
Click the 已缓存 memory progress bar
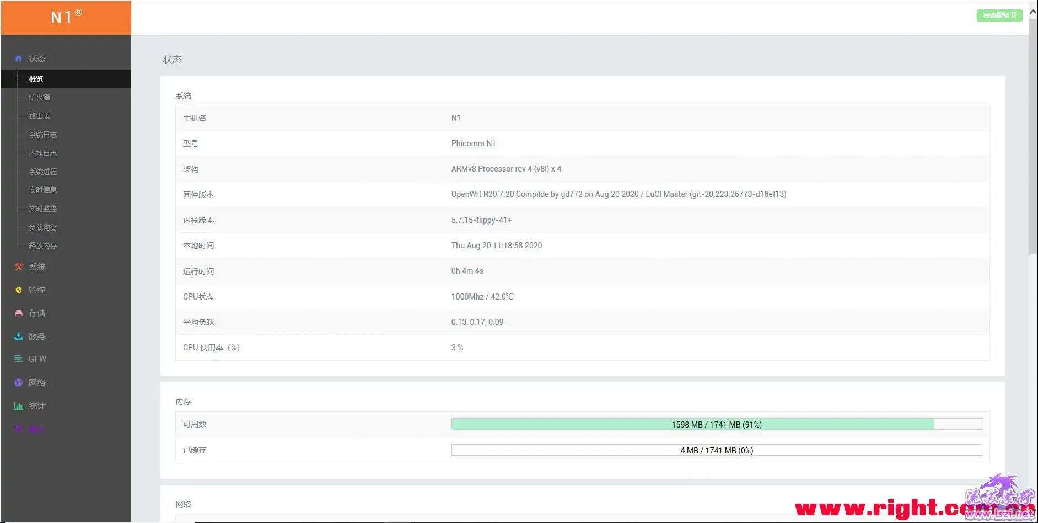[x=717, y=450]
